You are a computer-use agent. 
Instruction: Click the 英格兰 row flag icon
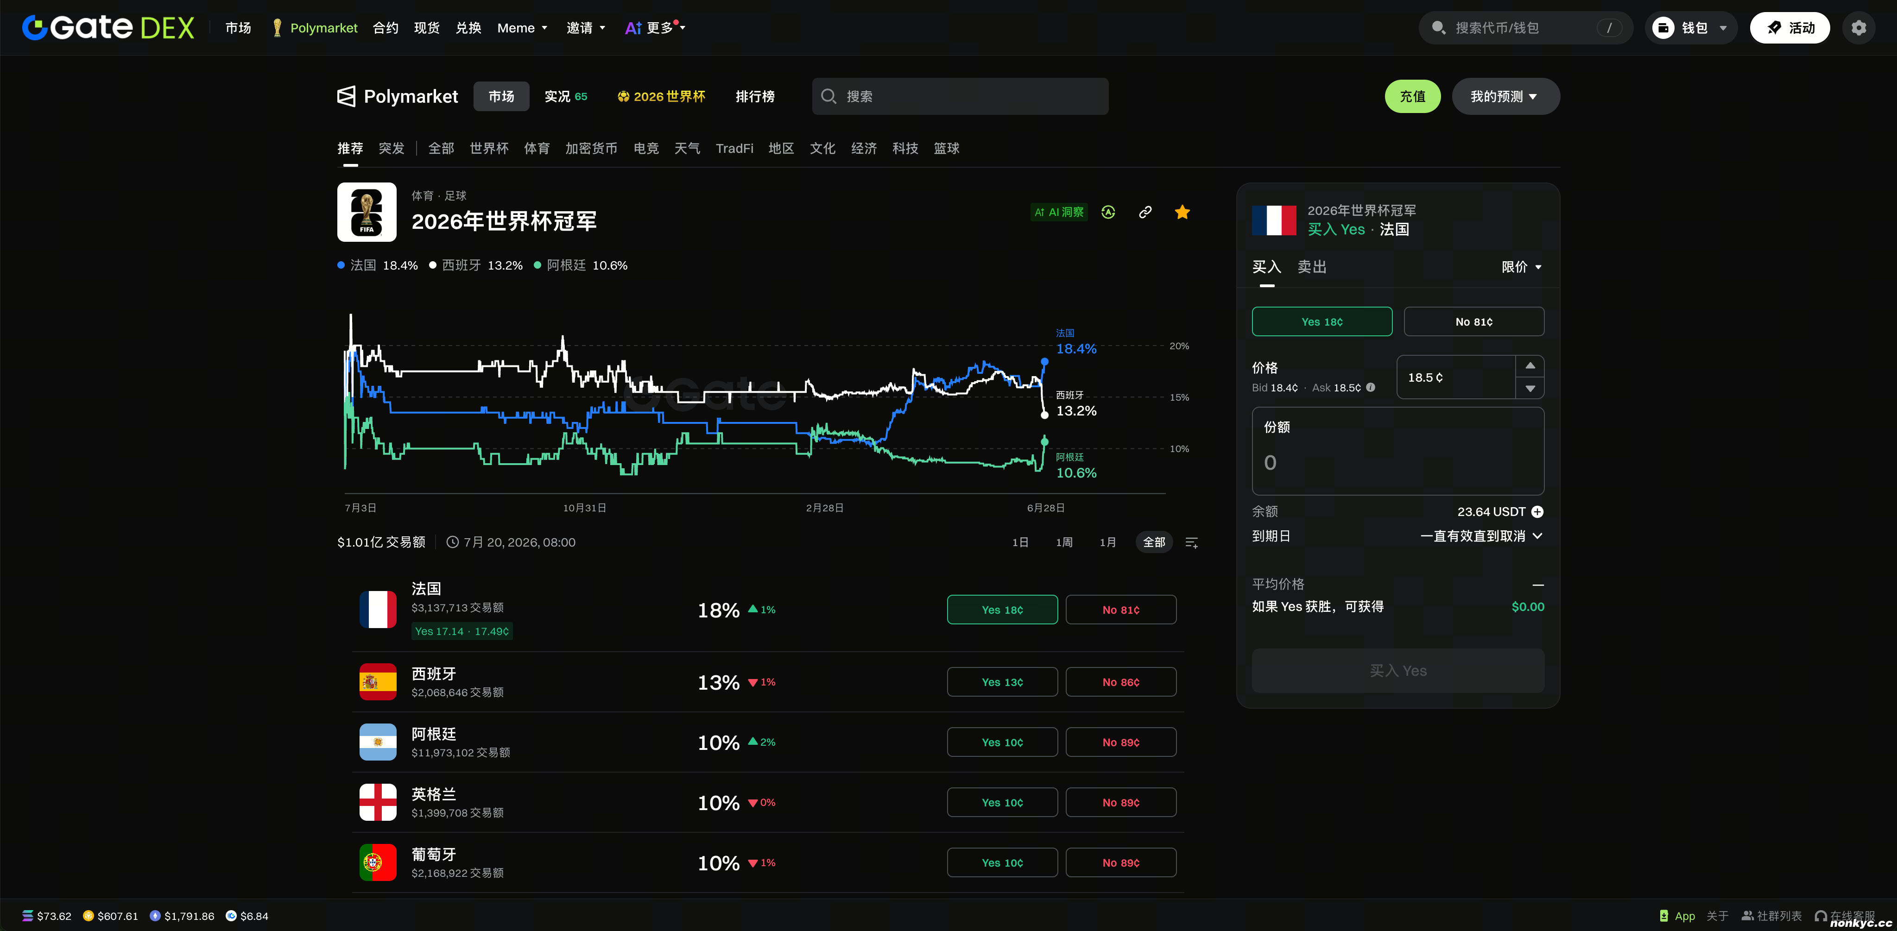(x=378, y=802)
